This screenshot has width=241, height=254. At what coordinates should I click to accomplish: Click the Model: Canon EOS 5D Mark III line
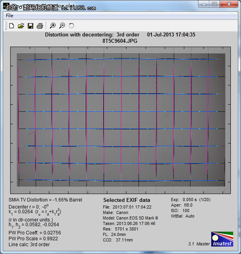point(130,218)
